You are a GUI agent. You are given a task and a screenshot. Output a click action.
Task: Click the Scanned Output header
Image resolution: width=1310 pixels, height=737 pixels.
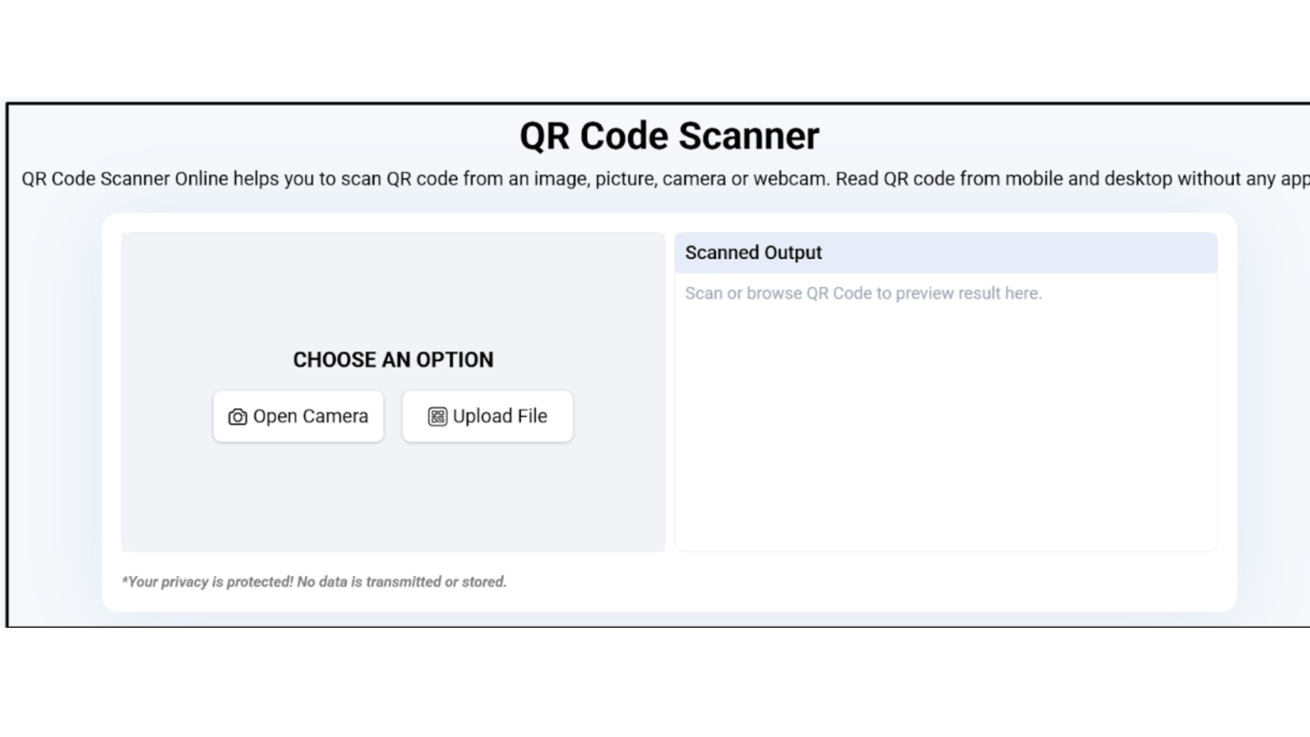click(753, 252)
